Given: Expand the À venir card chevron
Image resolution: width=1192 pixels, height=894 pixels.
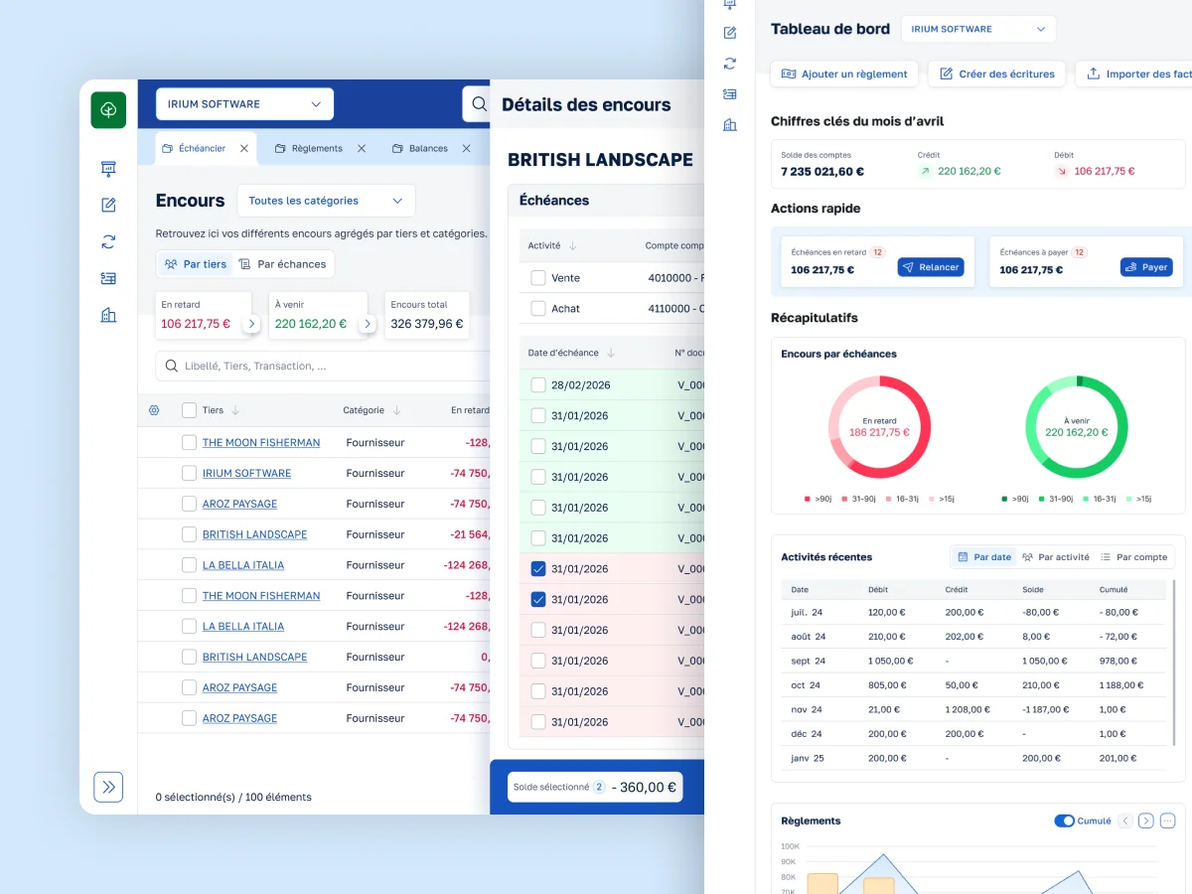Looking at the screenshot, I should (x=368, y=324).
